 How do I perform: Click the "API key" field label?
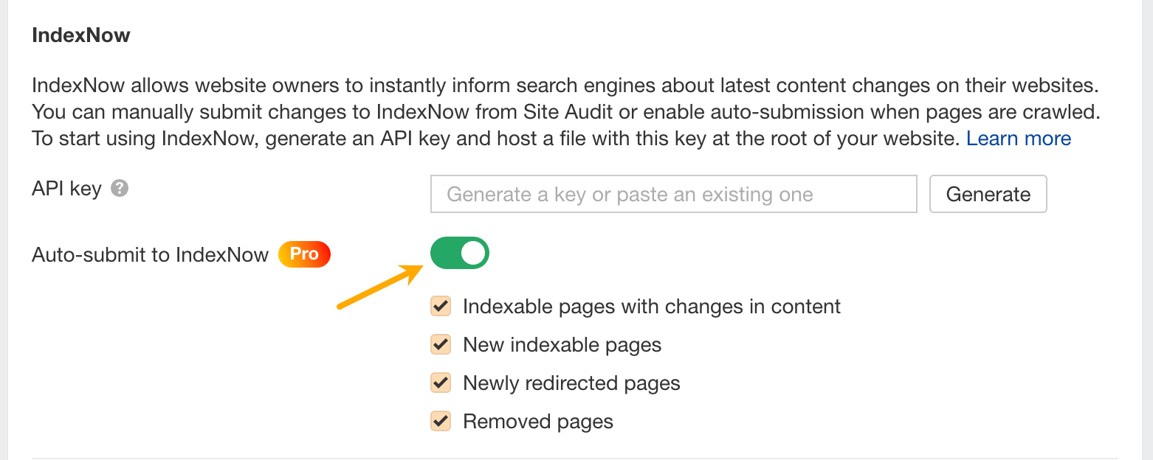pyautogui.click(x=66, y=189)
